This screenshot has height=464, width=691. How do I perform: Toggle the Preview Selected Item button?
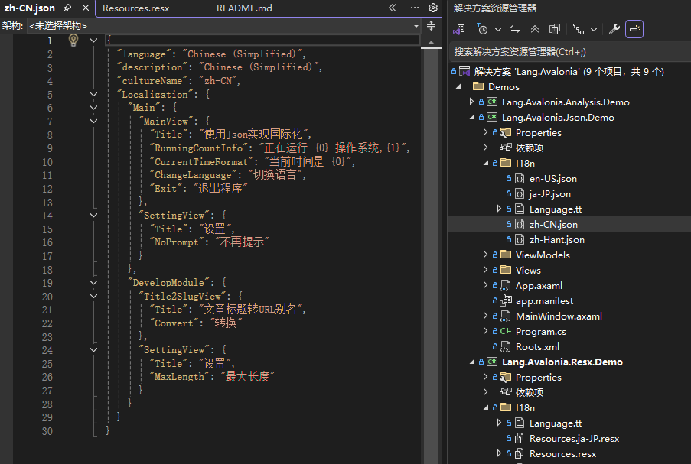634,28
